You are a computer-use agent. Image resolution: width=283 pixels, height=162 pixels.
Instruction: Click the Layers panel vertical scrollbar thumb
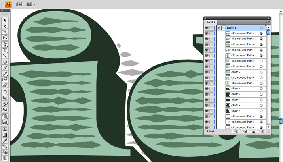tap(268, 32)
